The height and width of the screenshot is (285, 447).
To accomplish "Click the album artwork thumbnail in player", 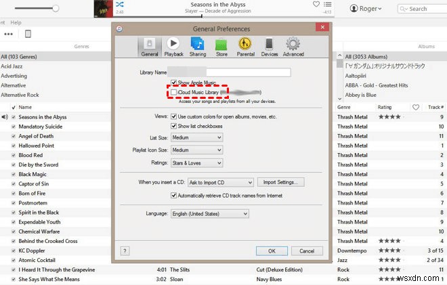I will 103,9.
